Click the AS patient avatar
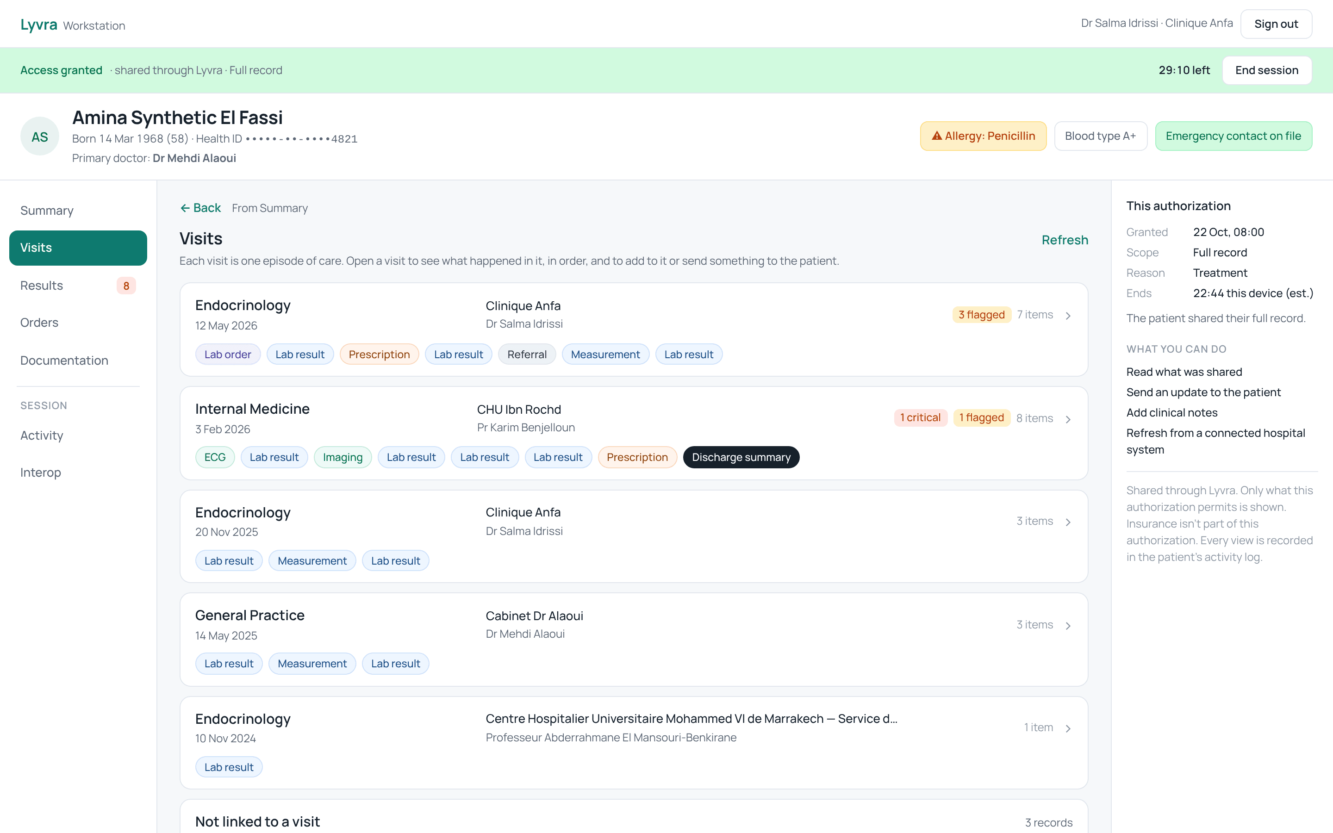The image size is (1333, 833). [x=40, y=136]
